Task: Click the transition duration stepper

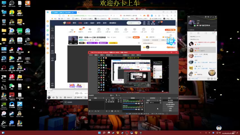Action: click(160, 103)
